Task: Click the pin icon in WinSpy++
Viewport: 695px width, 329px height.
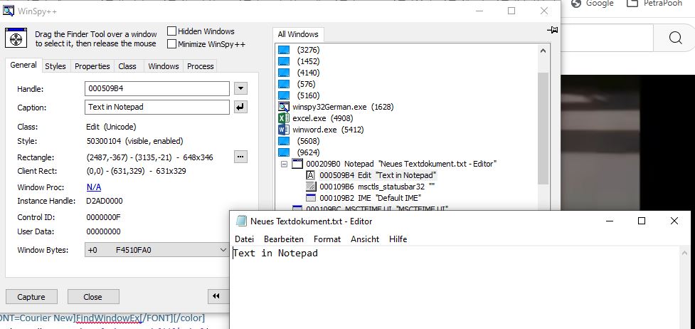Action: pyautogui.click(x=552, y=30)
